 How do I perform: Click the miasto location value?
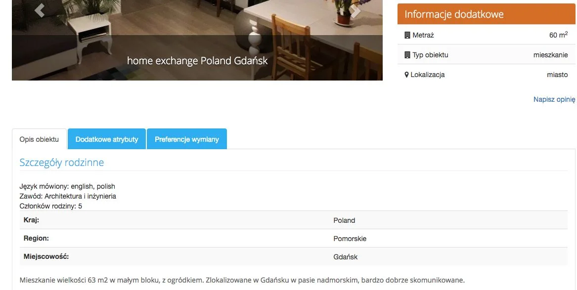tap(557, 75)
